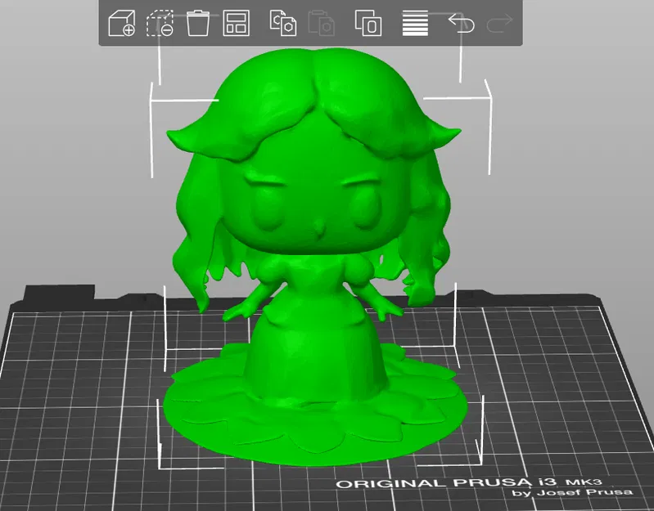654x511 pixels.
Task: Open the Layers editing stacked-lines icon
Action: (x=415, y=24)
